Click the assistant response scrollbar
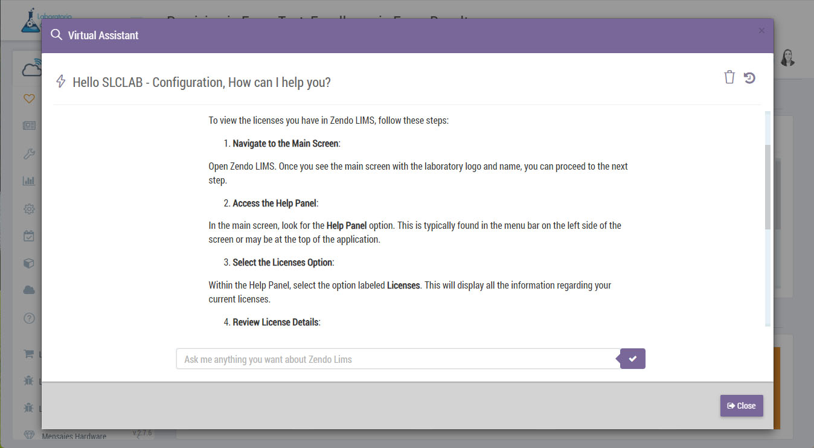 (x=768, y=187)
